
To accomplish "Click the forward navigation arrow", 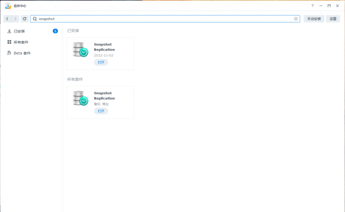I will [x=15, y=19].
